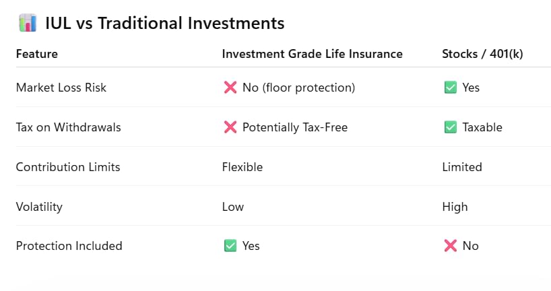Select the High volatility cell
Screen dimensions: 551x291
coord(455,207)
